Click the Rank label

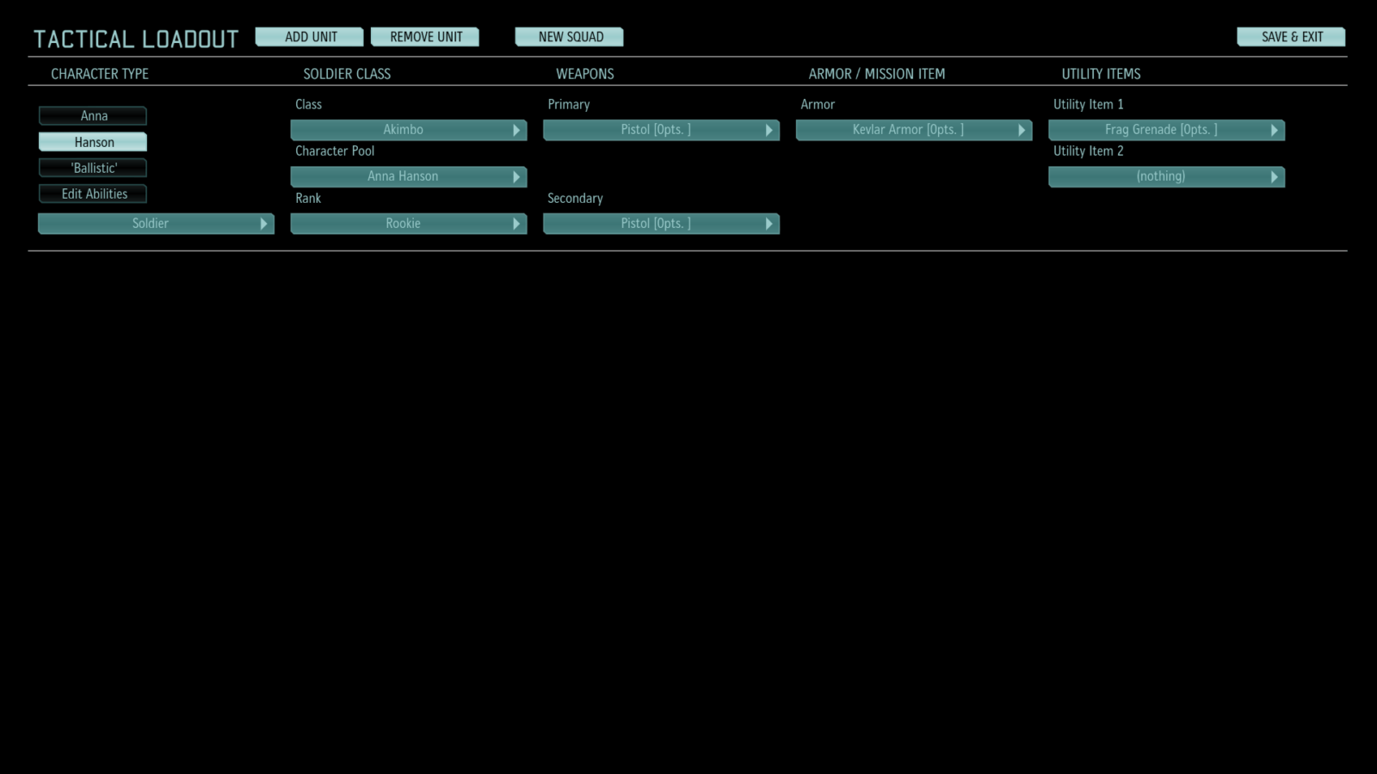(308, 198)
